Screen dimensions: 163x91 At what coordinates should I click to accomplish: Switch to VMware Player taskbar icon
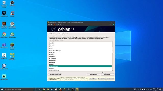(77, 89)
